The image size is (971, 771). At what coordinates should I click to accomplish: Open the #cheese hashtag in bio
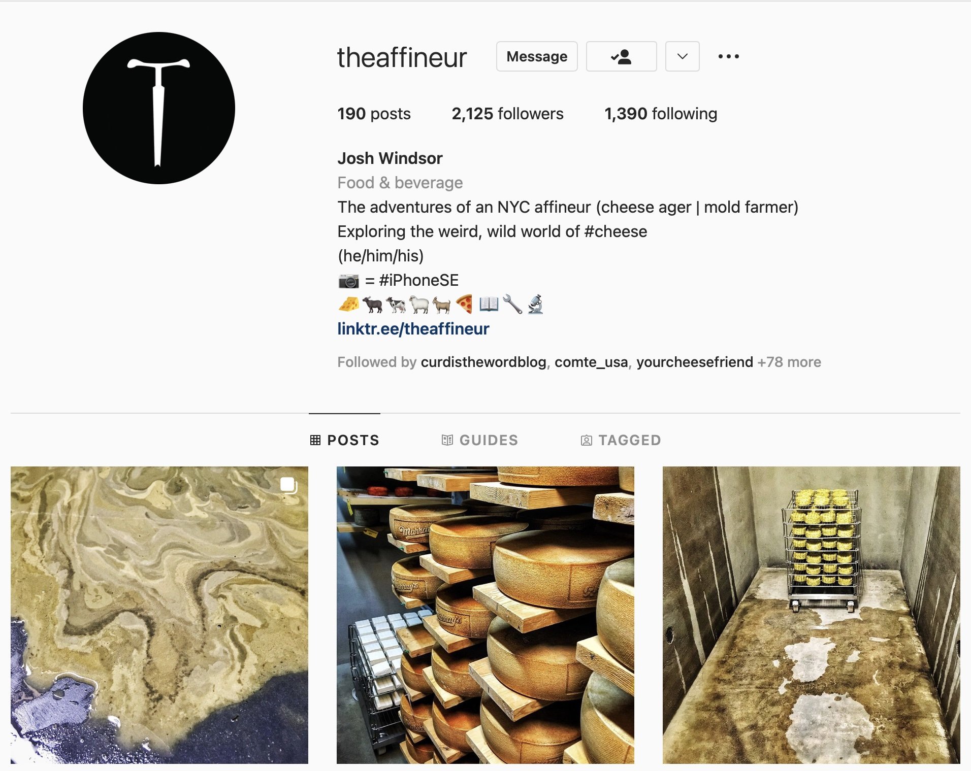(x=616, y=231)
